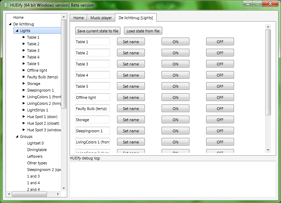Click Load state from file button
Screen dimensions: 281x203
pyautogui.click(x=143, y=31)
